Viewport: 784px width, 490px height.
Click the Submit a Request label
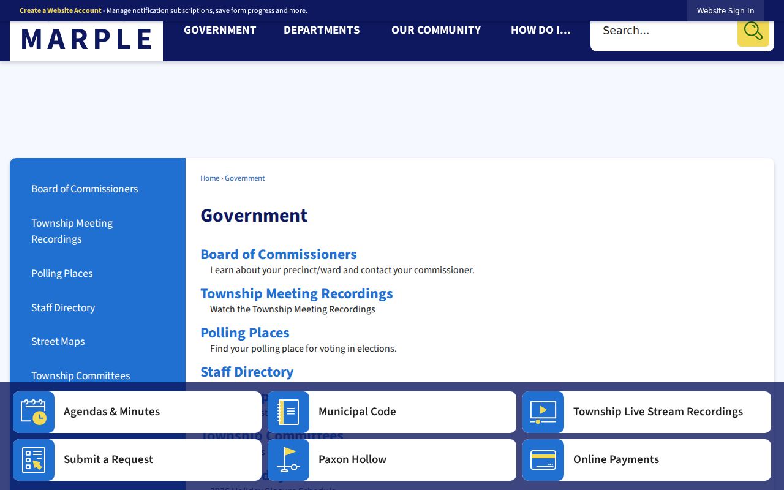[108, 460]
